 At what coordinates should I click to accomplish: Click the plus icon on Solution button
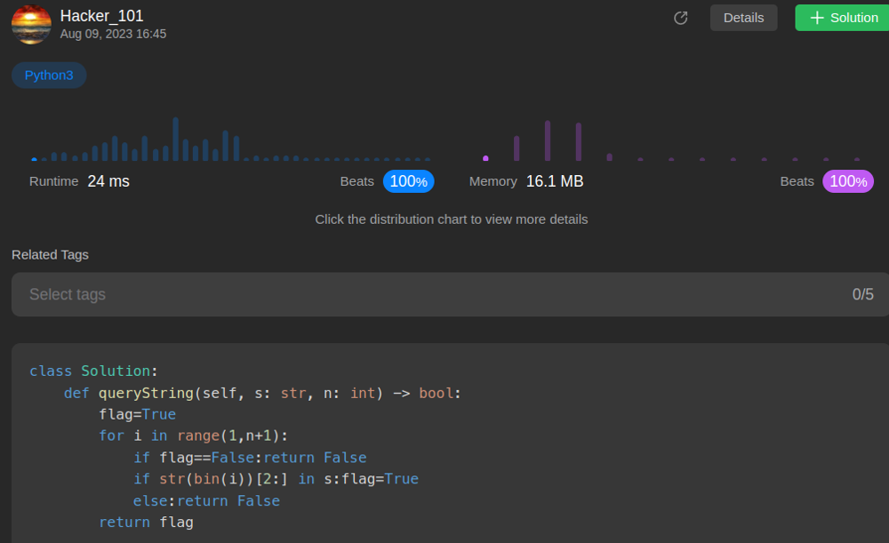(x=817, y=18)
